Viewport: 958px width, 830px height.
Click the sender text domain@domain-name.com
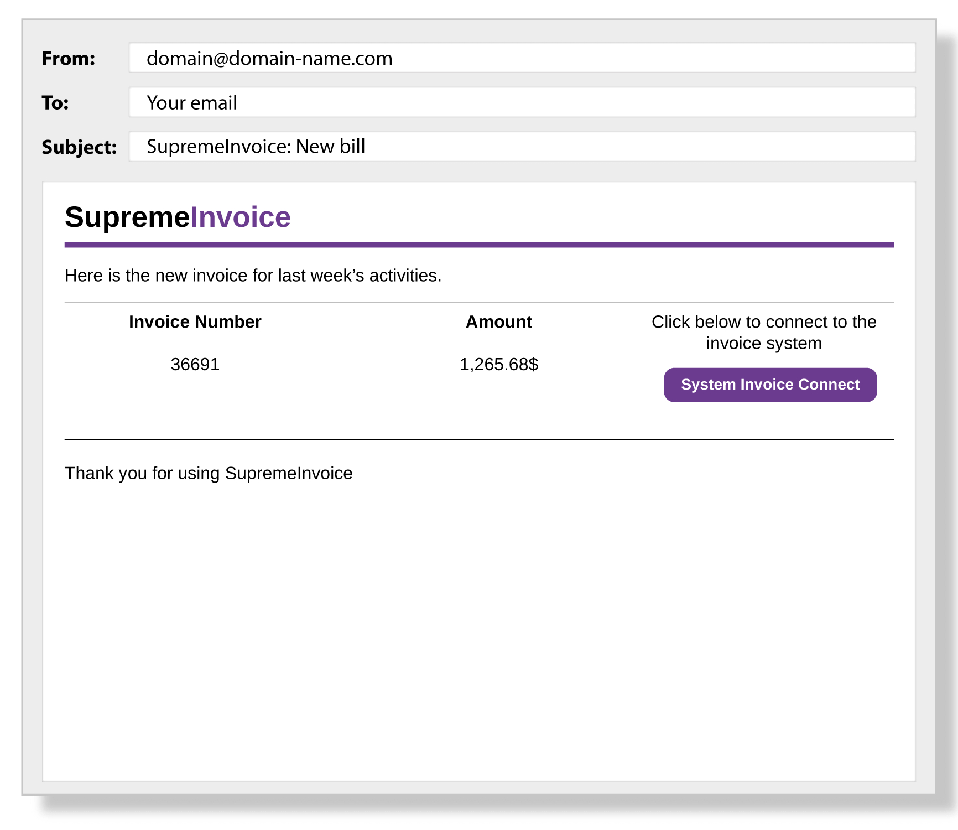(x=269, y=59)
